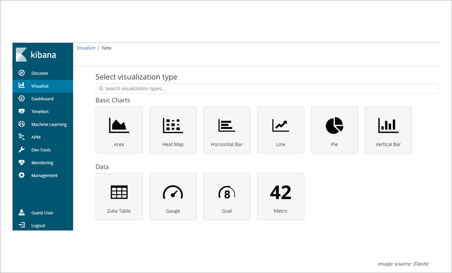Select the Heat Map visualization

click(173, 130)
